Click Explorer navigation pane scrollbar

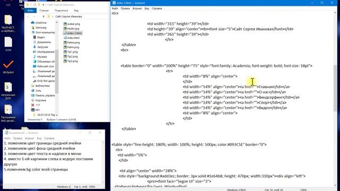[x=57, y=72]
